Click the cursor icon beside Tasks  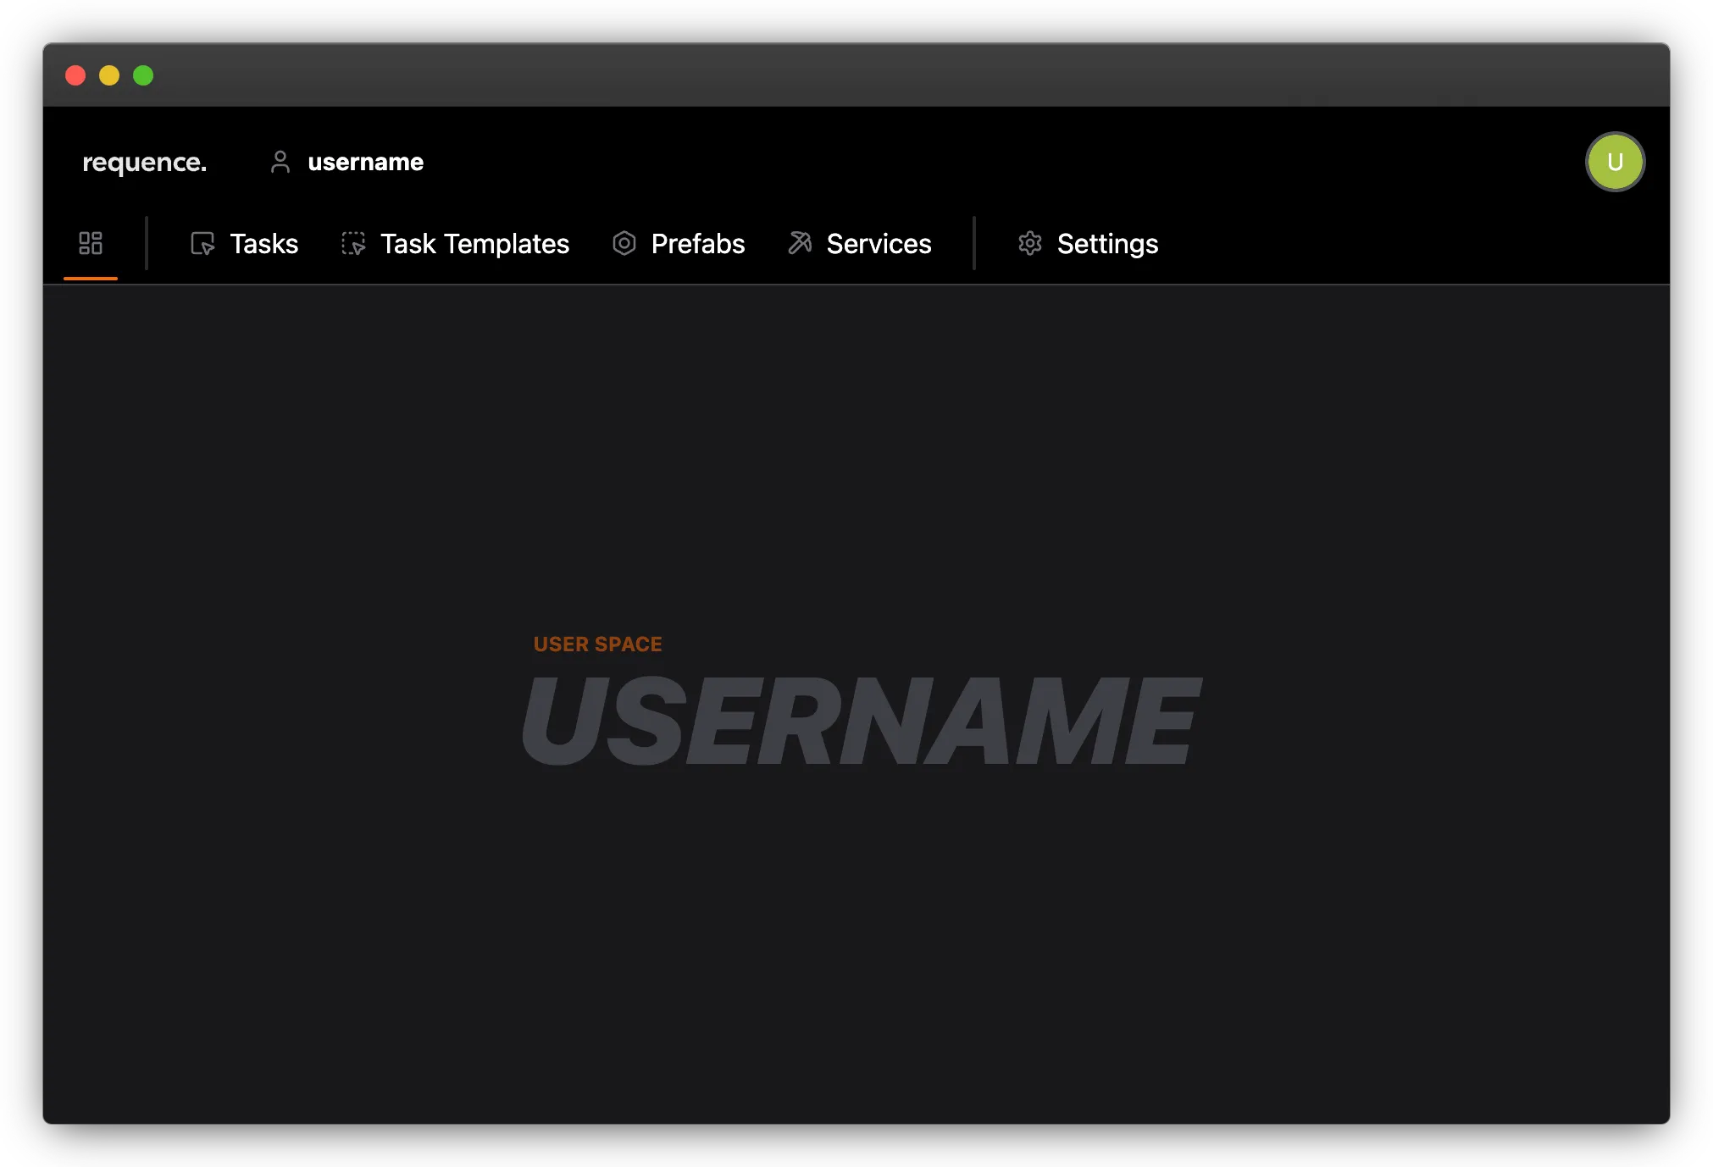click(x=202, y=244)
